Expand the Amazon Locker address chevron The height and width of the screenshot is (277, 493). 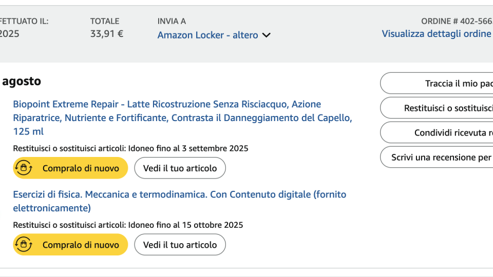pyautogui.click(x=266, y=35)
